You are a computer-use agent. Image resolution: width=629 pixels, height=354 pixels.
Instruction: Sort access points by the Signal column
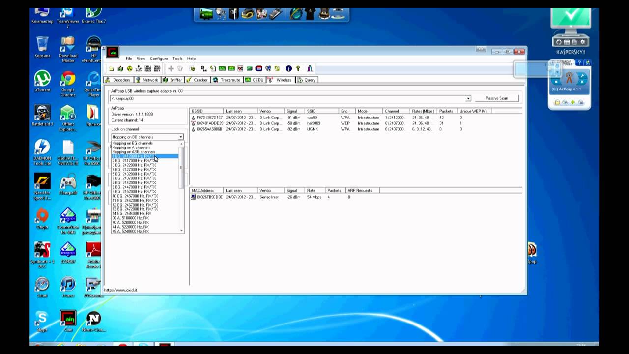coord(294,111)
